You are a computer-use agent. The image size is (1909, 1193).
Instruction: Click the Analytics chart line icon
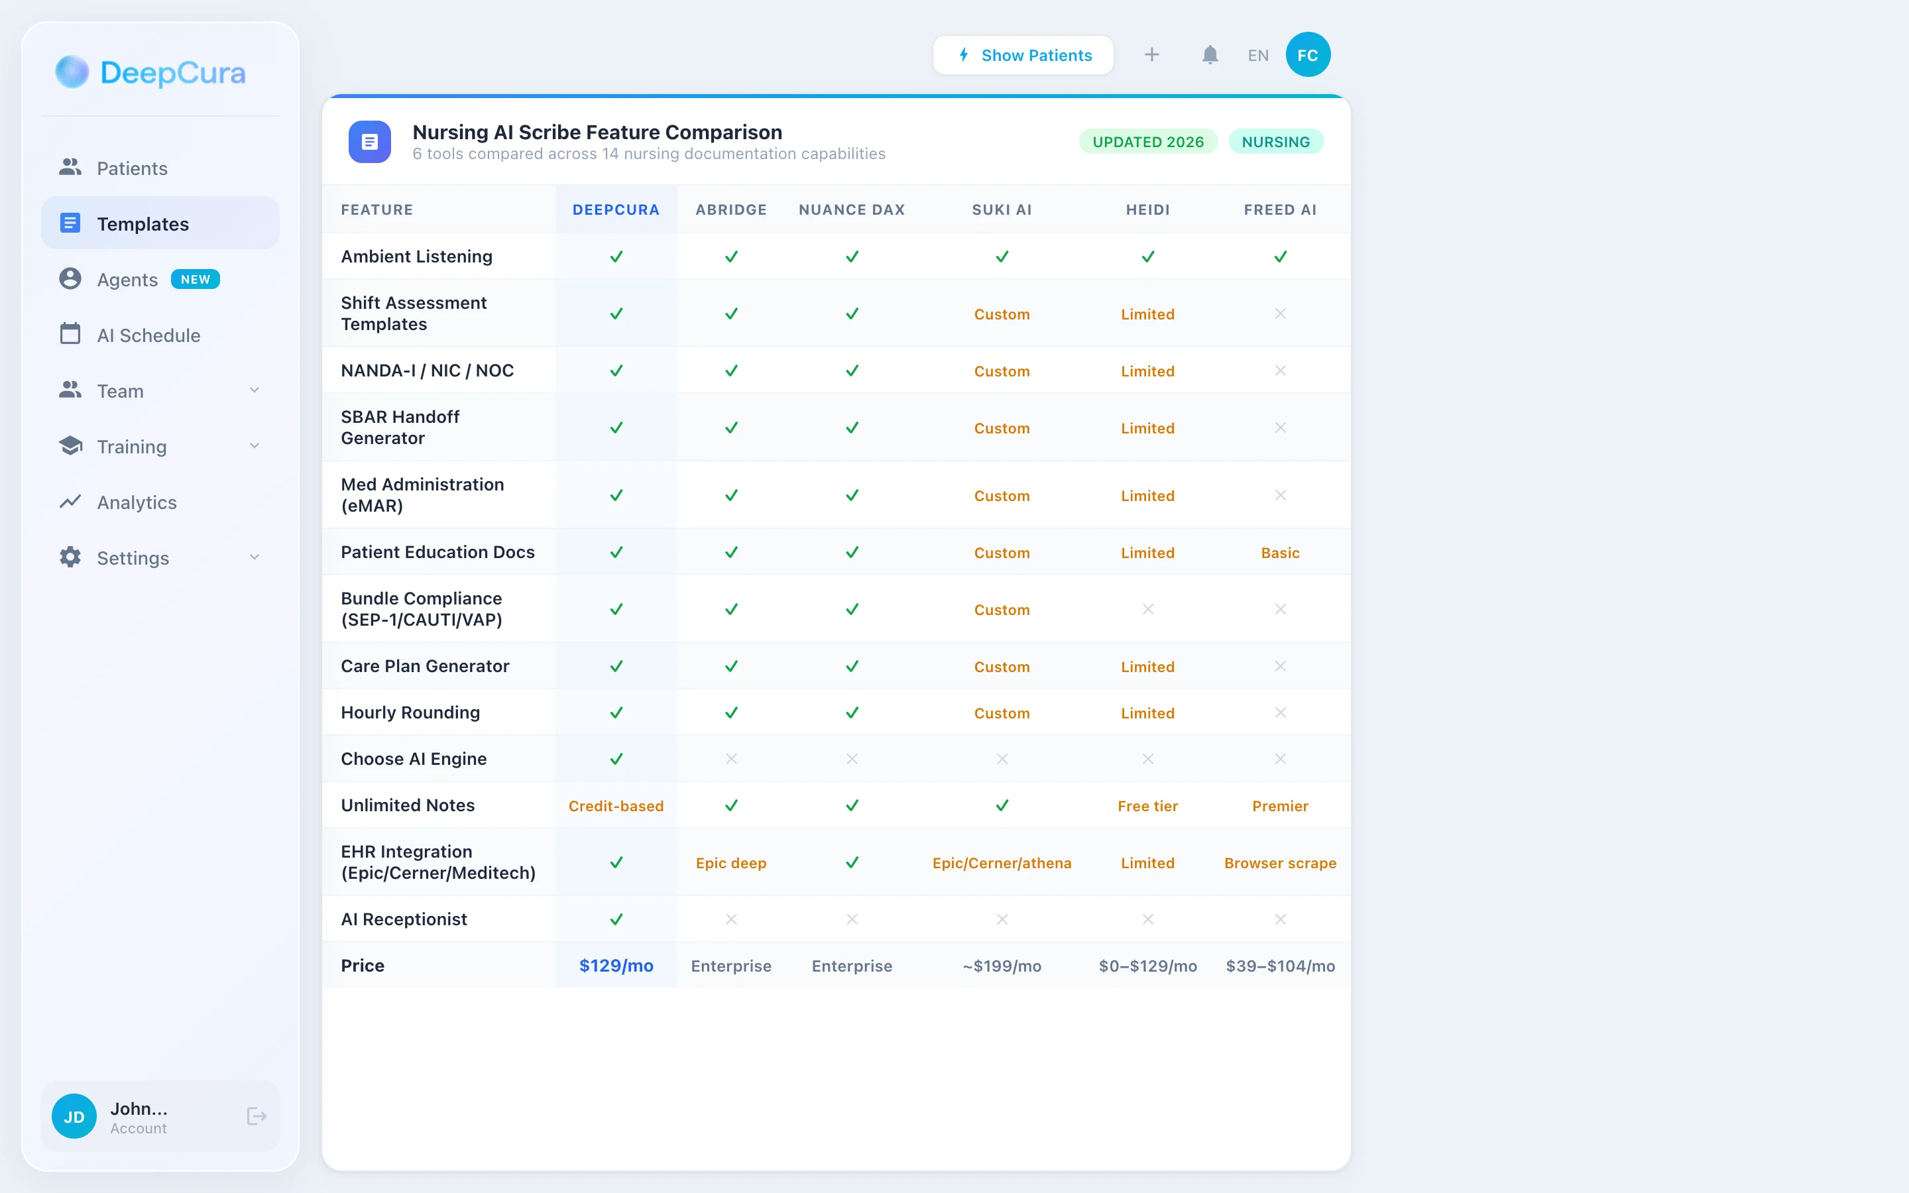click(x=70, y=502)
